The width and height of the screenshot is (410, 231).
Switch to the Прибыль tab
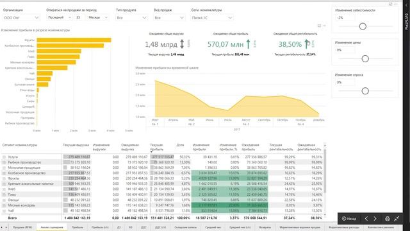(x=78, y=227)
